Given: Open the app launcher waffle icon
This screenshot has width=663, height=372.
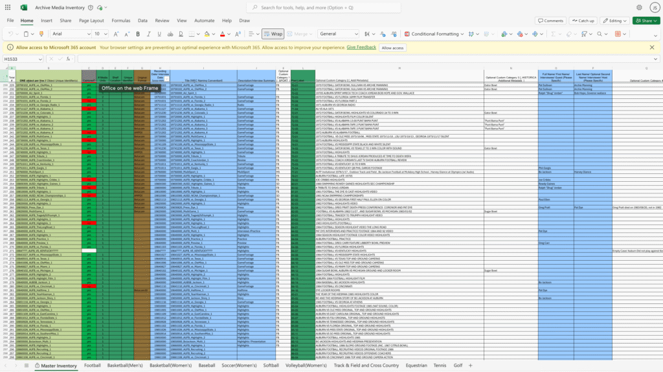Looking at the screenshot, I should 7,7.
